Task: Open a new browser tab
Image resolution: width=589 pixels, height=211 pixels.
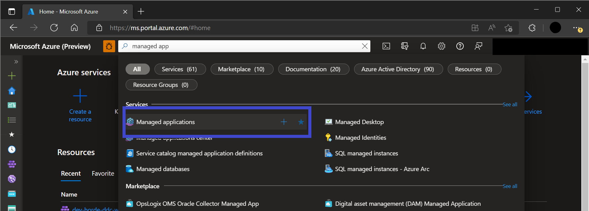Action: click(141, 11)
